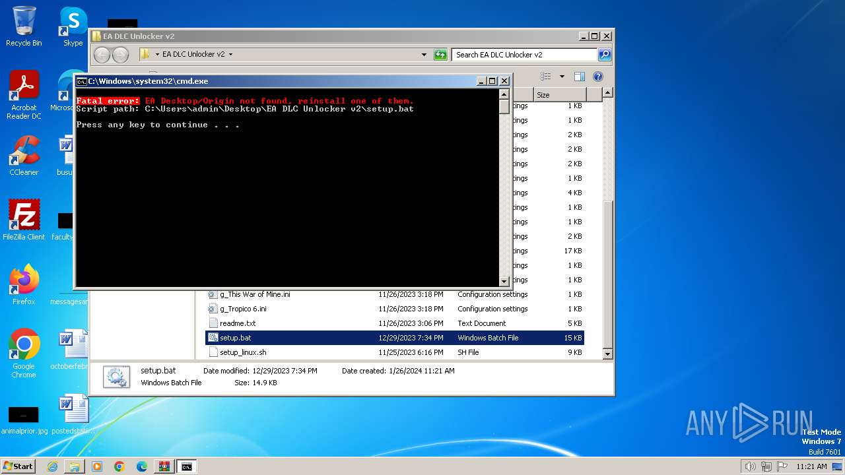Click the setup.bat details pane thumbnail
This screenshot has height=475, width=845.
tap(116, 377)
